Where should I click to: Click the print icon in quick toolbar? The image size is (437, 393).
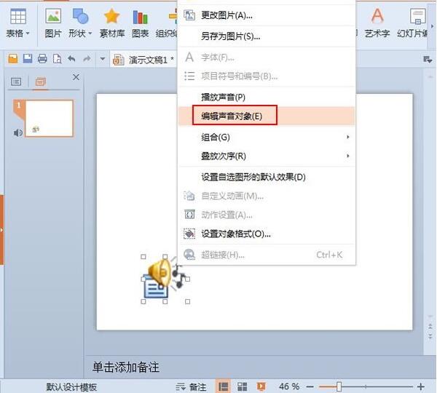coord(42,58)
